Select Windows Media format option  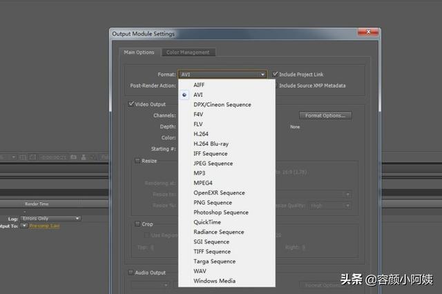point(214,281)
